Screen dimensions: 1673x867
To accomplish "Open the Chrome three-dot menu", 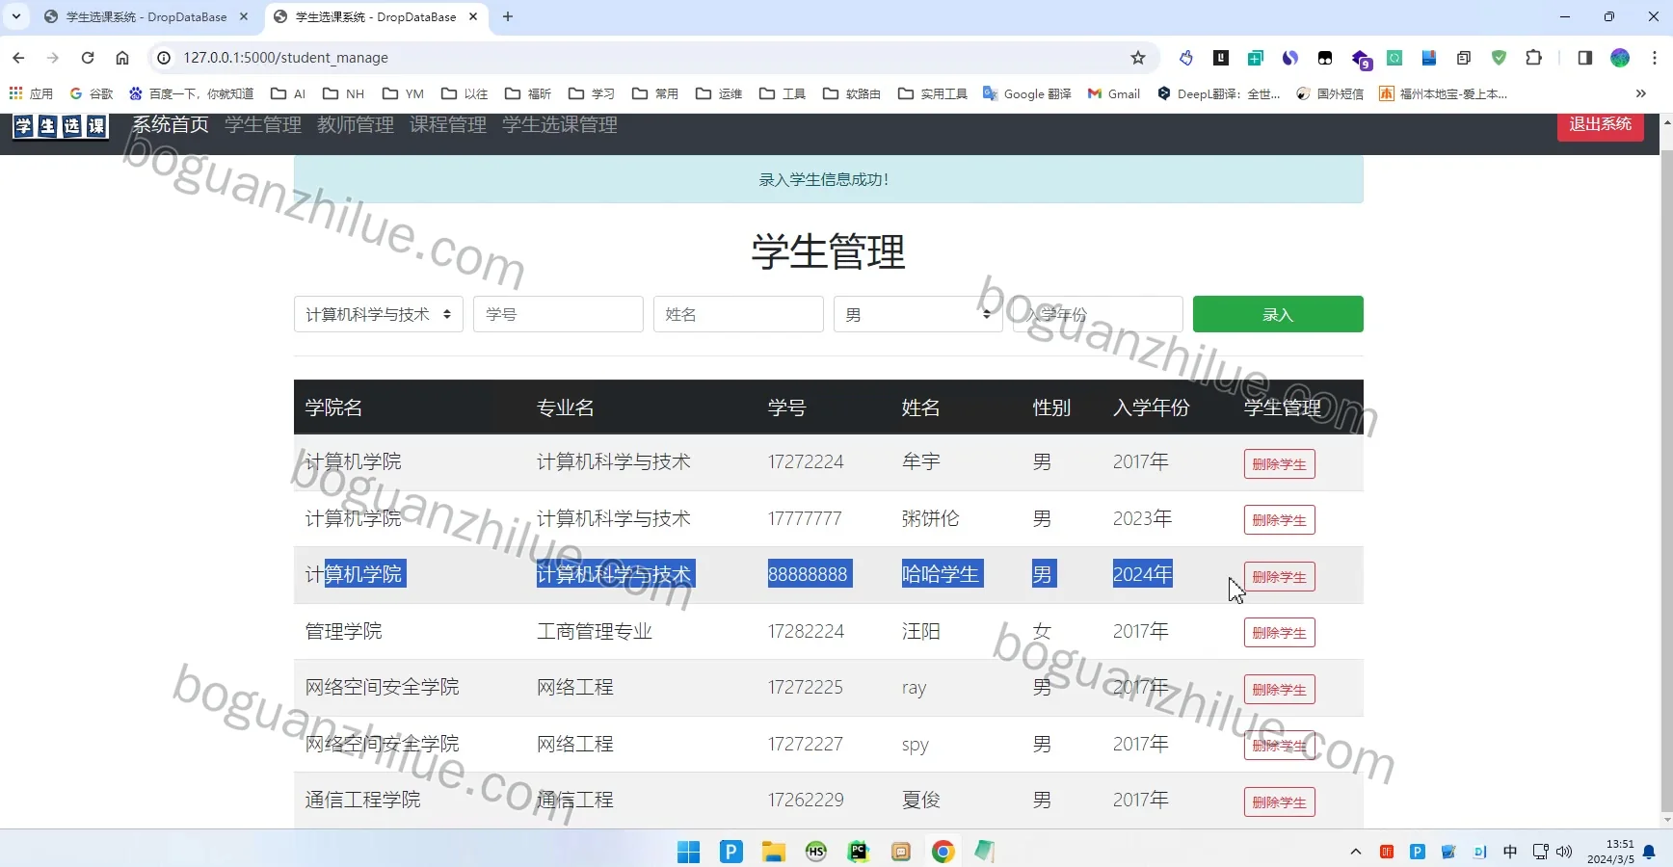I will coord(1655,58).
